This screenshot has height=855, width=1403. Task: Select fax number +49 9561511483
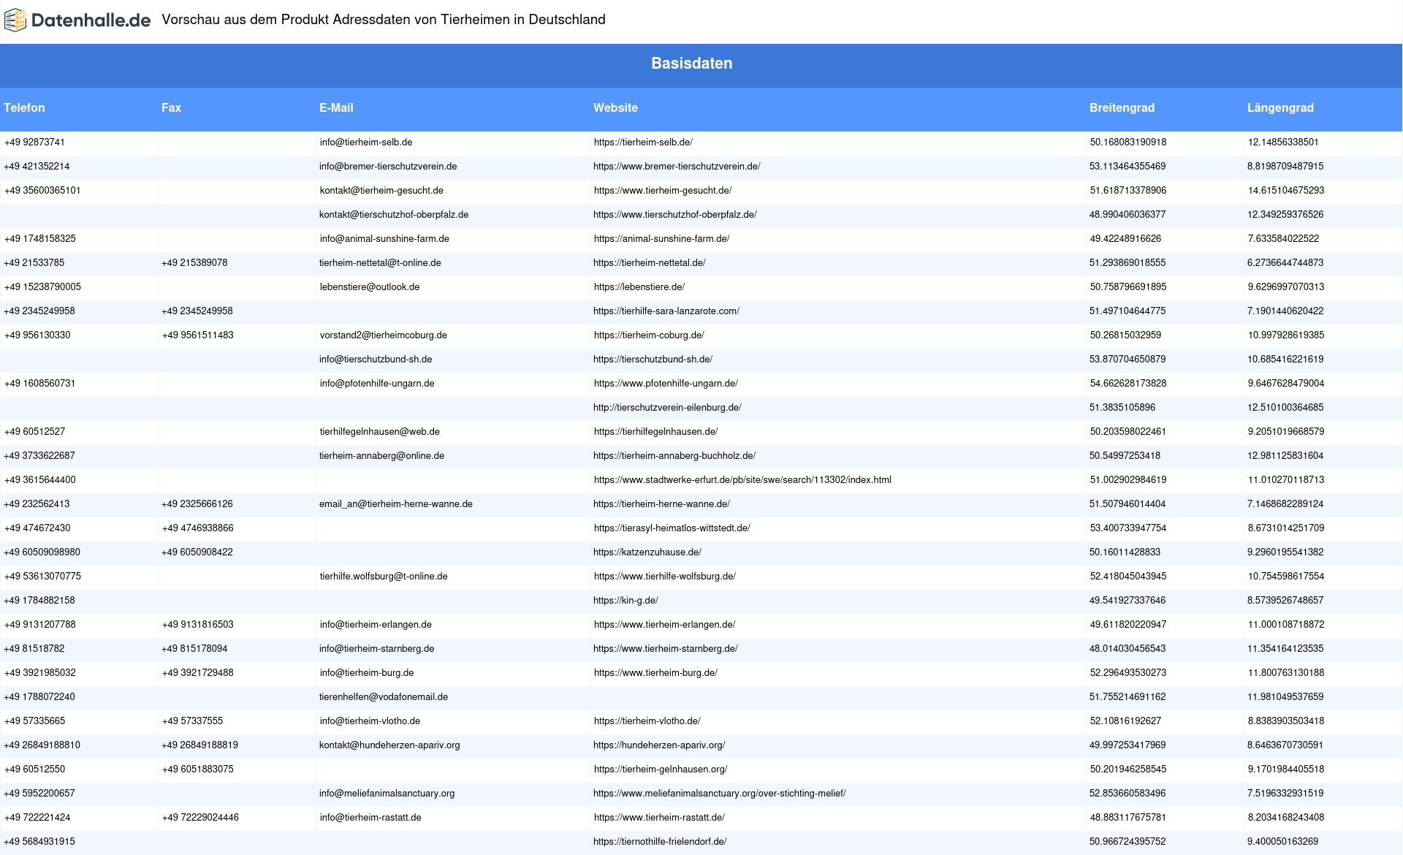[198, 335]
